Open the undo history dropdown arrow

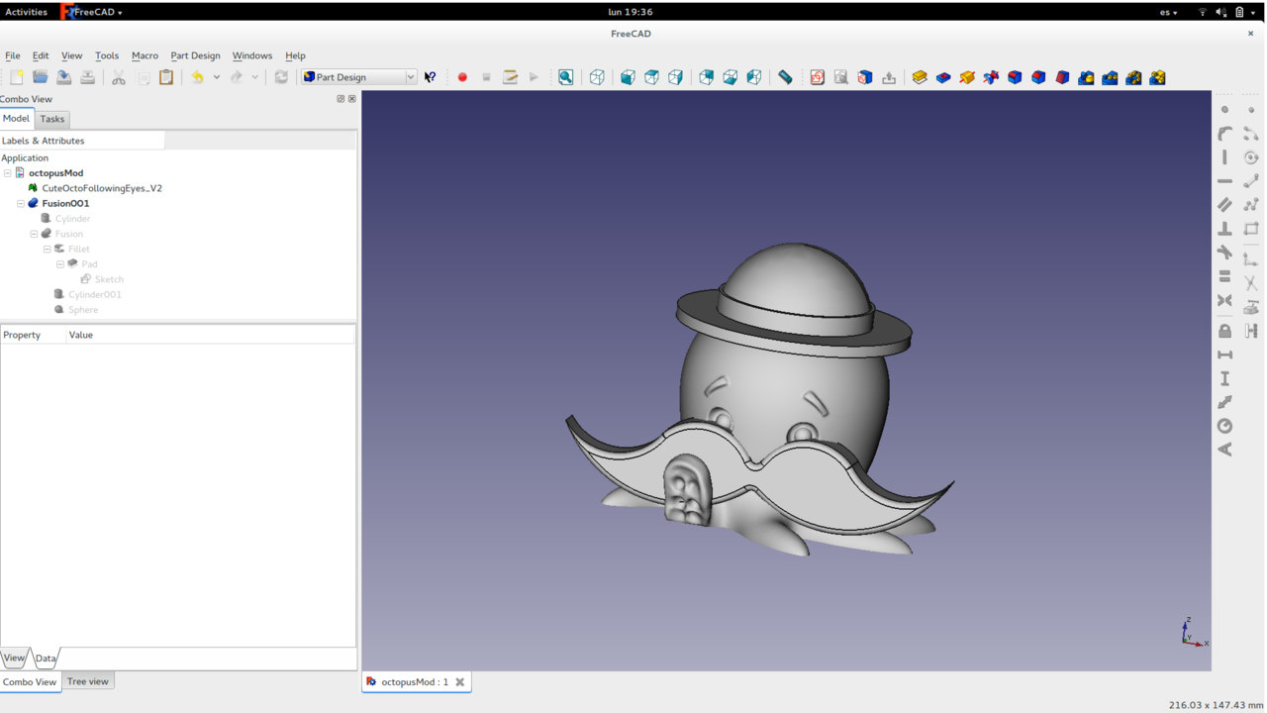[x=216, y=77]
